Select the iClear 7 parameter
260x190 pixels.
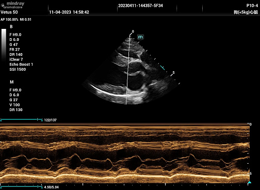[x=16, y=59]
